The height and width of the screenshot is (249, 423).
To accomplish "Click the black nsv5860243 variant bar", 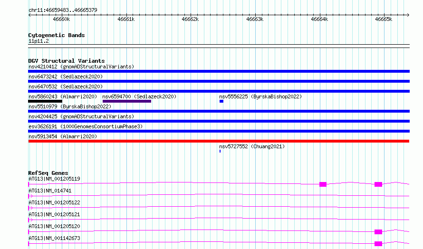I will (x=45, y=101).
